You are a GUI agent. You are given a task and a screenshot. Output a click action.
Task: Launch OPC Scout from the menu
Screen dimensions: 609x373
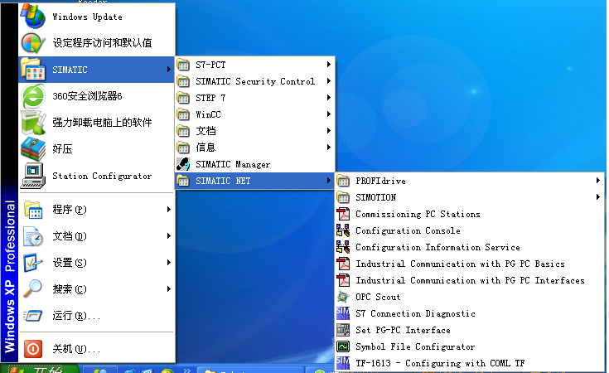point(470,297)
